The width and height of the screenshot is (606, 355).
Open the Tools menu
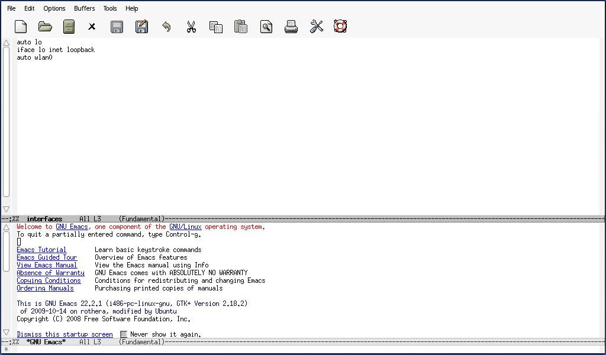109,8
